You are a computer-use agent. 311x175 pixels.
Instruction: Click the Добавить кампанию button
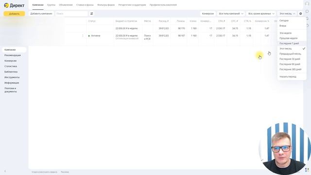click(x=41, y=14)
